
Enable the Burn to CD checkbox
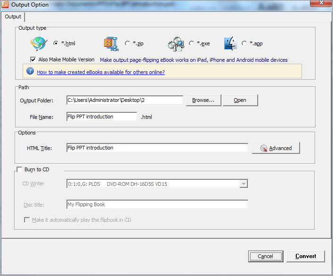tap(19, 169)
